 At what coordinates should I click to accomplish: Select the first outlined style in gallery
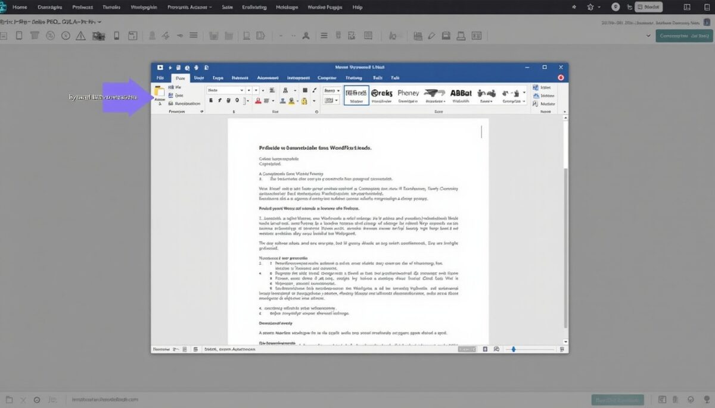coord(356,95)
